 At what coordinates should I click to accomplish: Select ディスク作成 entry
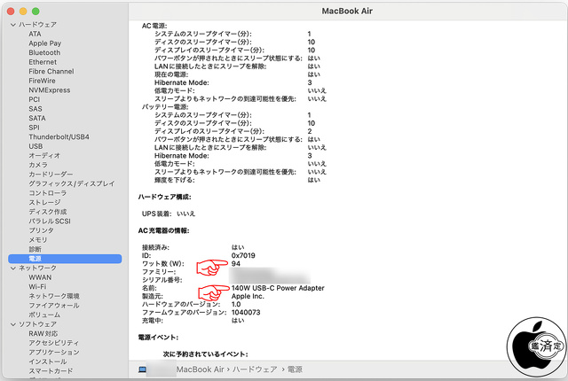coord(47,212)
